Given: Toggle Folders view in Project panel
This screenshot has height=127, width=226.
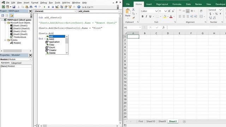Looking at the screenshot, I should pos(11,16).
